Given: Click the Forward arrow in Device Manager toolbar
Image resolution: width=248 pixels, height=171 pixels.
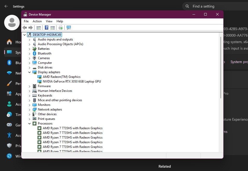Looking at the screenshot, I should (31, 28).
